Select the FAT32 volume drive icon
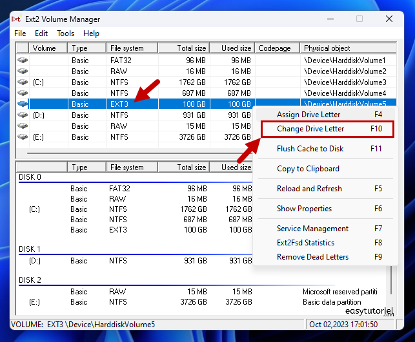 pos(23,60)
